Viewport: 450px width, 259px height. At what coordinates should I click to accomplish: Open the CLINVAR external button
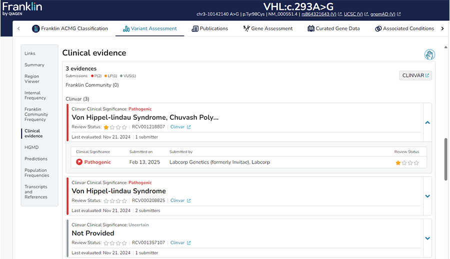click(415, 75)
